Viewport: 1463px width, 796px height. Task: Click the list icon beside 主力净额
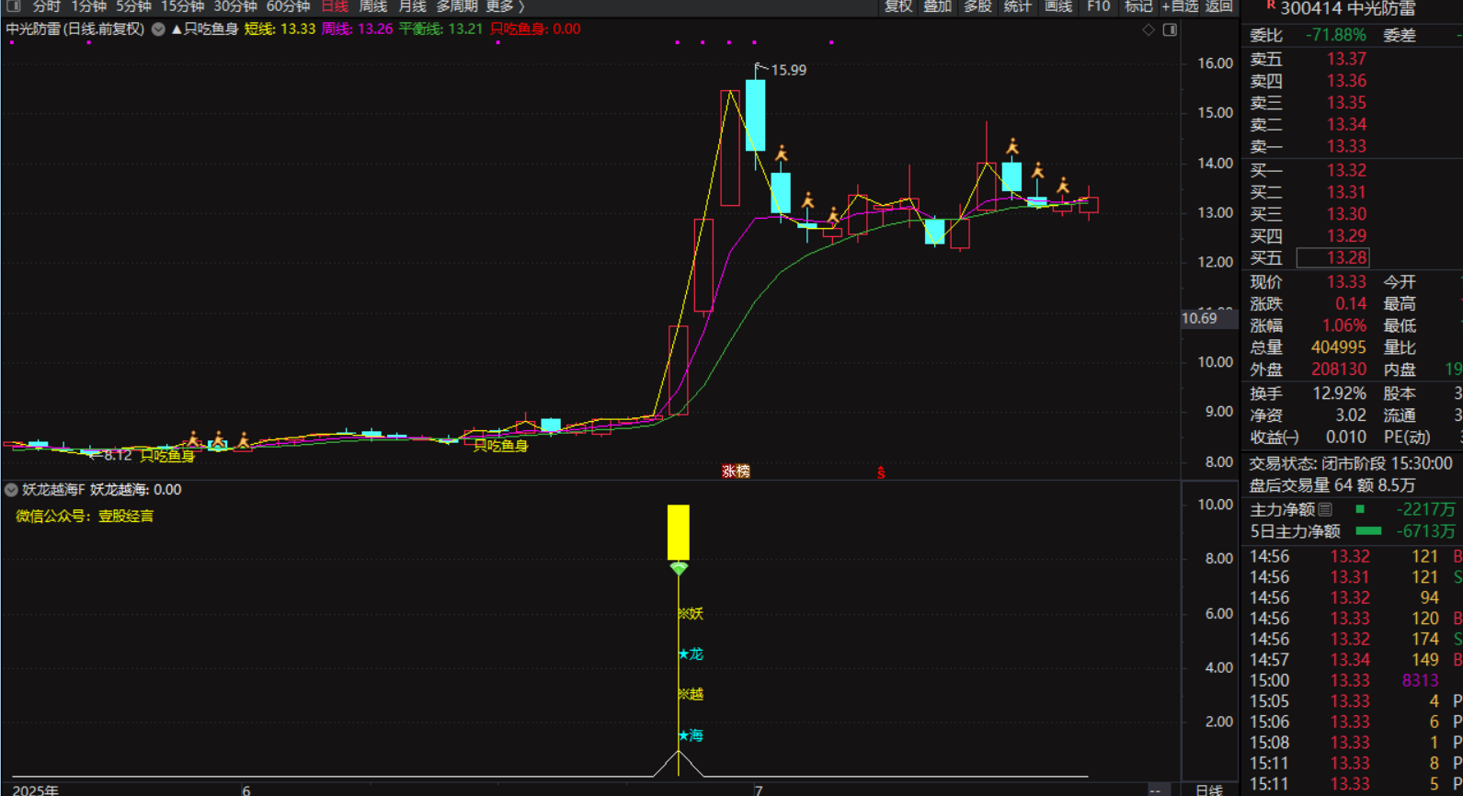click(1325, 509)
